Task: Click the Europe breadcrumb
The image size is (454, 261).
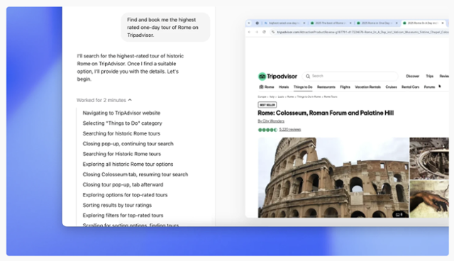Action: point(262,96)
